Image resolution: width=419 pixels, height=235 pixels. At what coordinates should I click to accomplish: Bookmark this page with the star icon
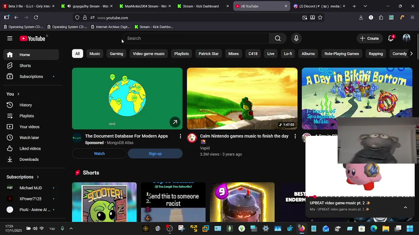(320, 18)
